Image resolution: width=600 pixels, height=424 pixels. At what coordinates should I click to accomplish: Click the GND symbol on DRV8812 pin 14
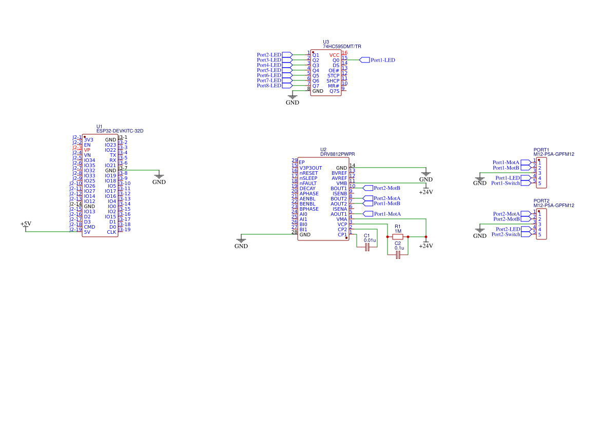pos(426,175)
